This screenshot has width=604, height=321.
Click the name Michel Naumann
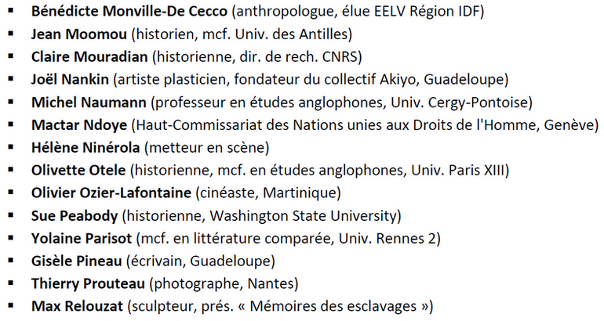(89, 103)
